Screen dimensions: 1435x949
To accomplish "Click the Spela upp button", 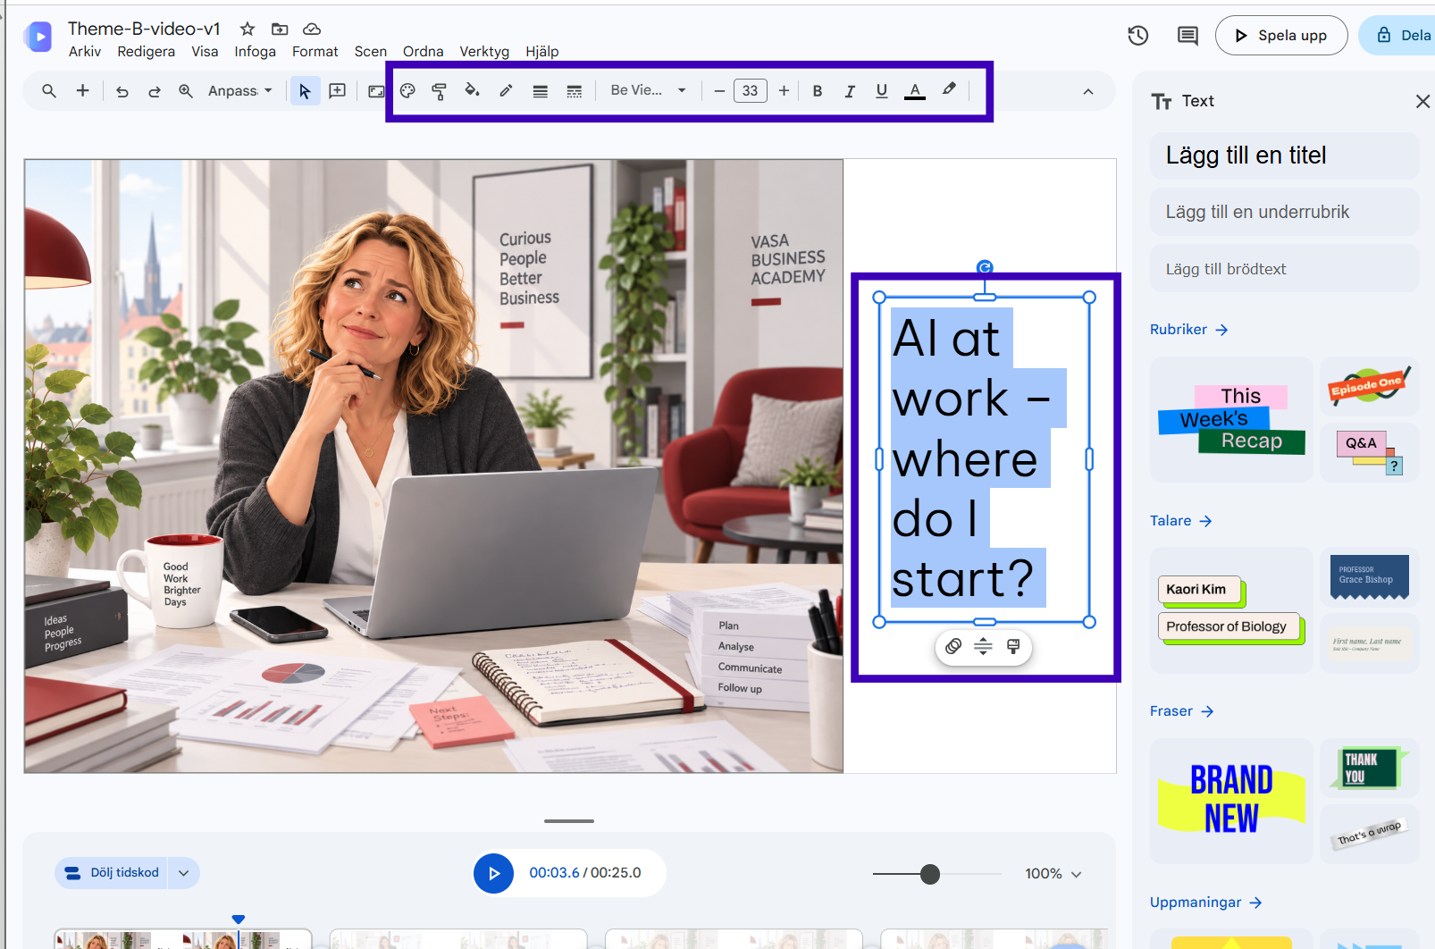I will tap(1281, 36).
